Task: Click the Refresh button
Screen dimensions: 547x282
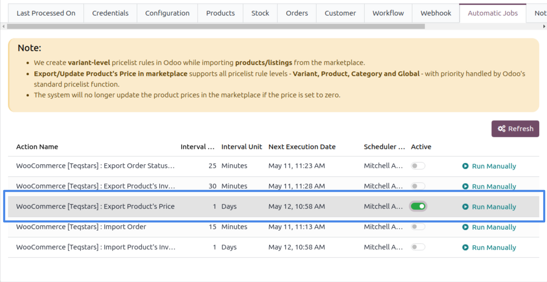Action: pos(515,129)
